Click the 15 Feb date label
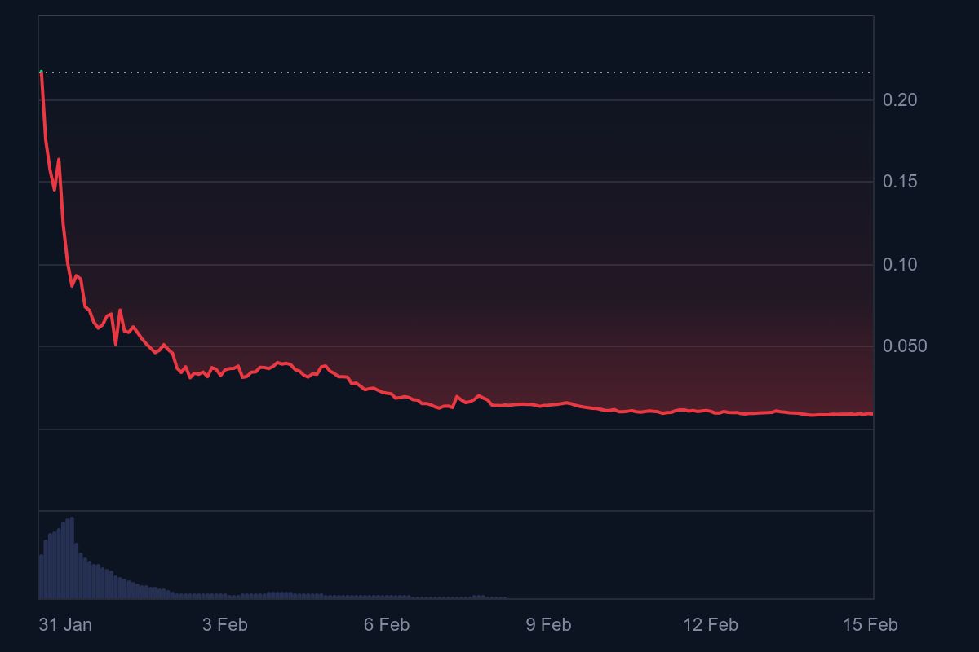 (870, 625)
